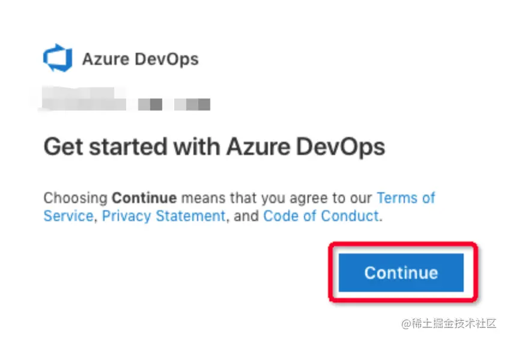Follow the 'Terms of' link text
The image size is (507, 340).
pos(406,198)
